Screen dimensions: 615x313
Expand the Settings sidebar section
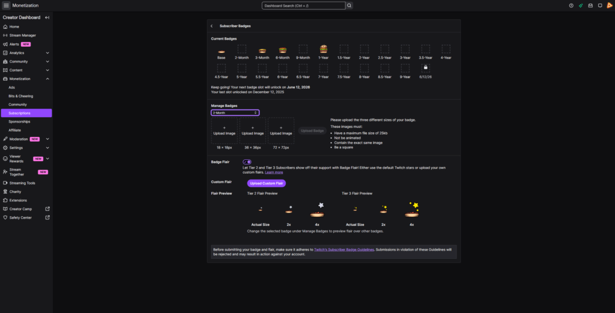click(47, 147)
